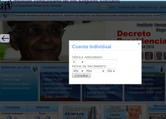Open the Marco Normativo Leyes banner
This screenshot has width=166, height=119.
tap(123, 112)
